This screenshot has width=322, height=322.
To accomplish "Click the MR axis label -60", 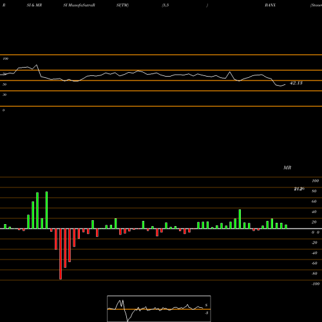I will pos(314,263).
